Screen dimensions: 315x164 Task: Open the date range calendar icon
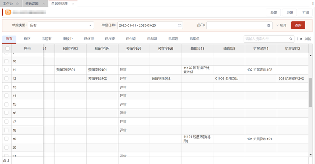click(180, 25)
